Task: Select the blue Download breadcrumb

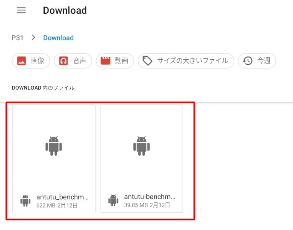Action: point(58,38)
